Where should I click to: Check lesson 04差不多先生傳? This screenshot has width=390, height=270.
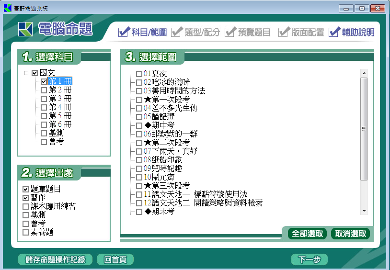point(139,108)
